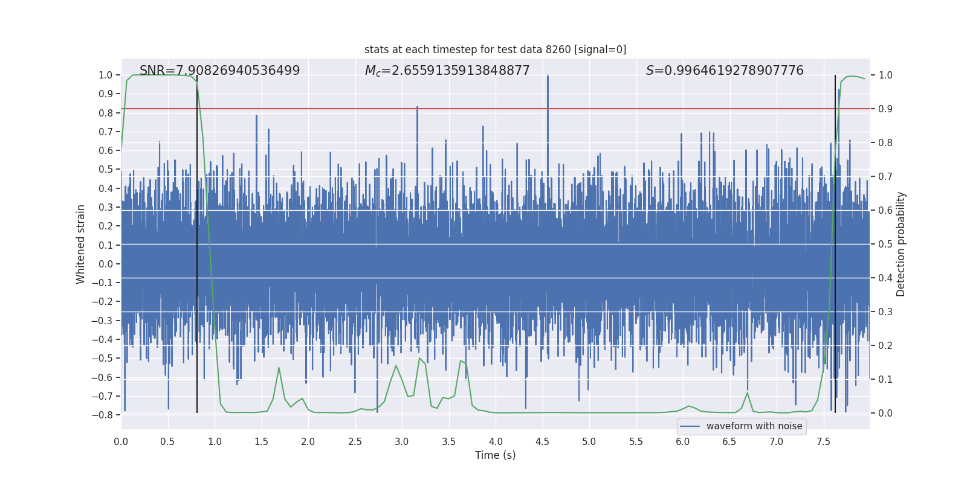
Task: Click the 0.5 tick on Detection probability axis
Action: [x=885, y=244]
